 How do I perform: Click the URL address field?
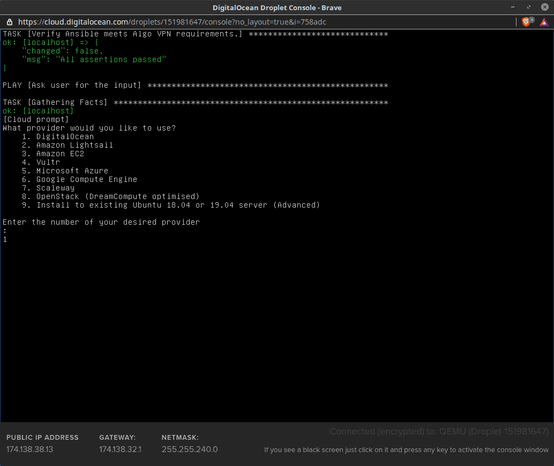point(172,22)
